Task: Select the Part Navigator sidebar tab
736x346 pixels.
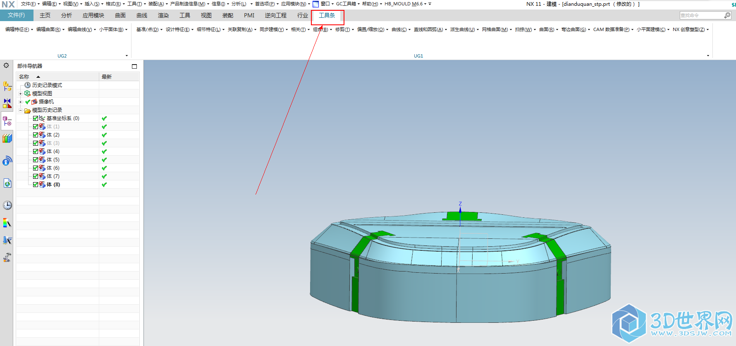Action: point(7,121)
